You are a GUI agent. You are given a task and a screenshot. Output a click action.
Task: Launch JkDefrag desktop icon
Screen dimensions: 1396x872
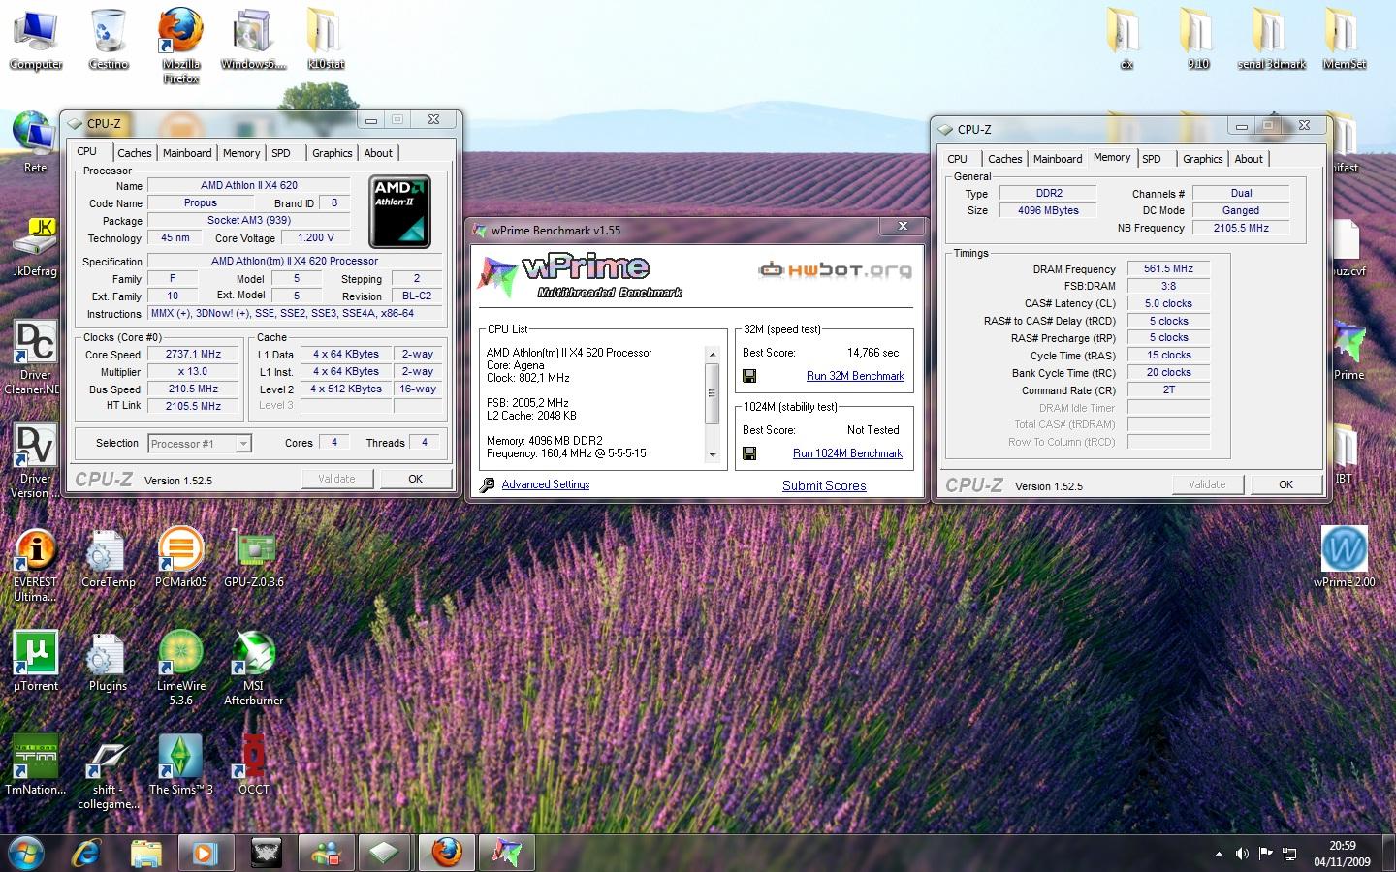pyautogui.click(x=35, y=246)
